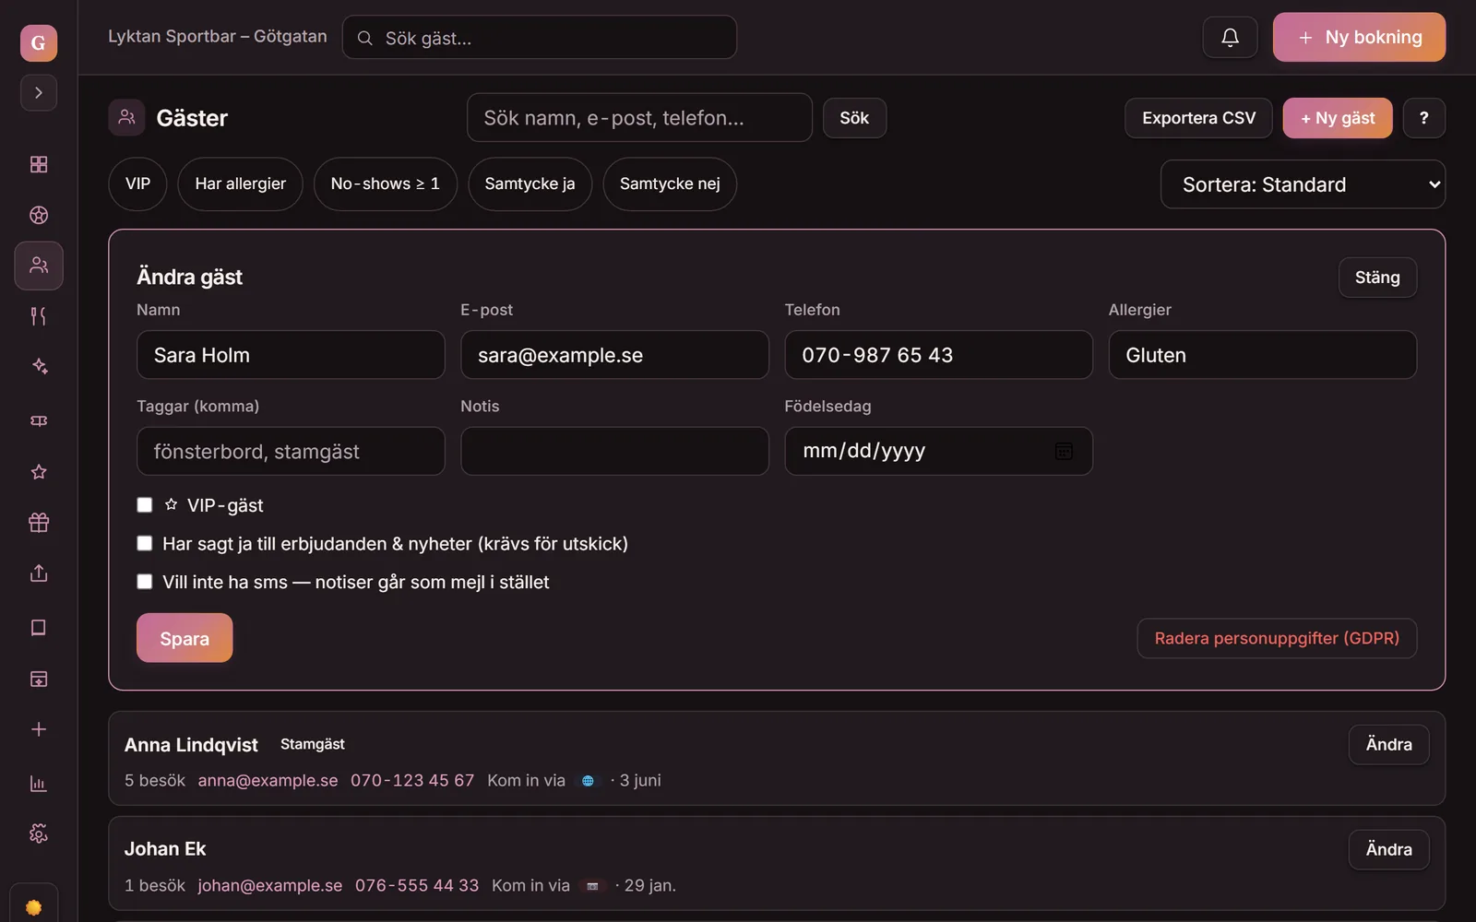Screen dimensions: 1476x922
Task: Create a new booking with Ny bokning
Action: pyautogui.click(x=1359, y=37)
